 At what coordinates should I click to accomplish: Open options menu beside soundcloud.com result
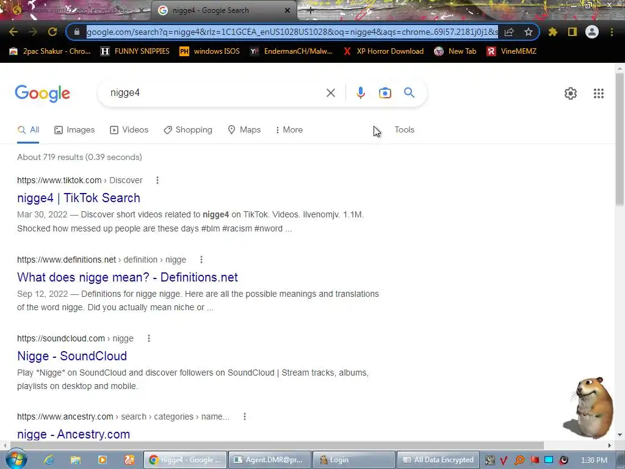click(149, 338)
